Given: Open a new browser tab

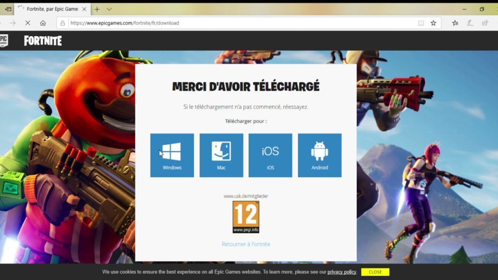Looking at the screenshot, I should click(97, 9).
